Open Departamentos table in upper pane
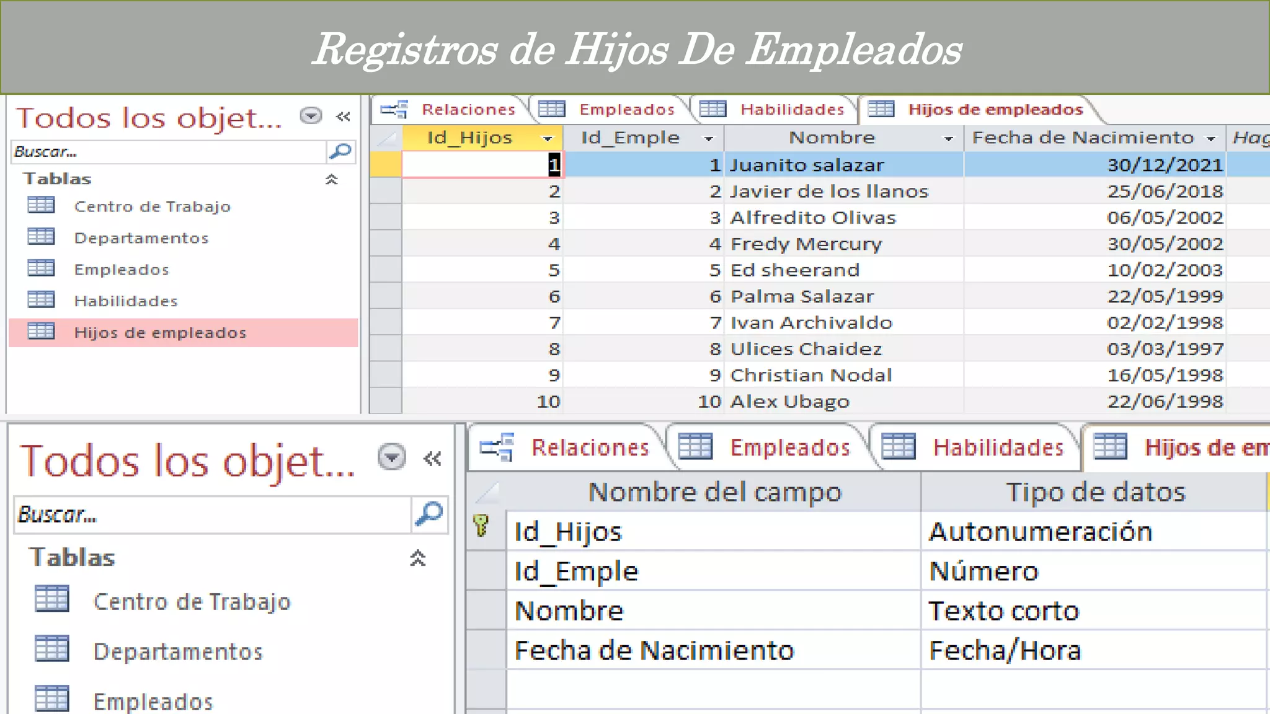 tap(141, 238)
